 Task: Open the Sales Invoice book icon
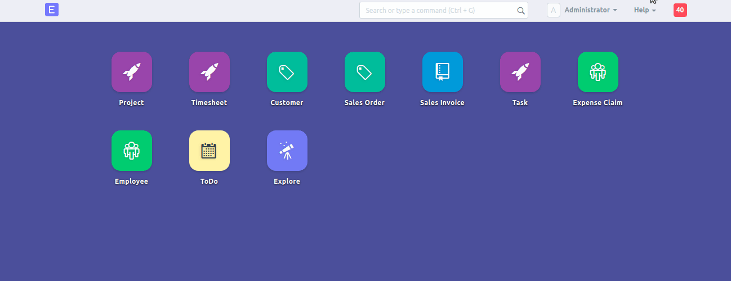point(443,72)
